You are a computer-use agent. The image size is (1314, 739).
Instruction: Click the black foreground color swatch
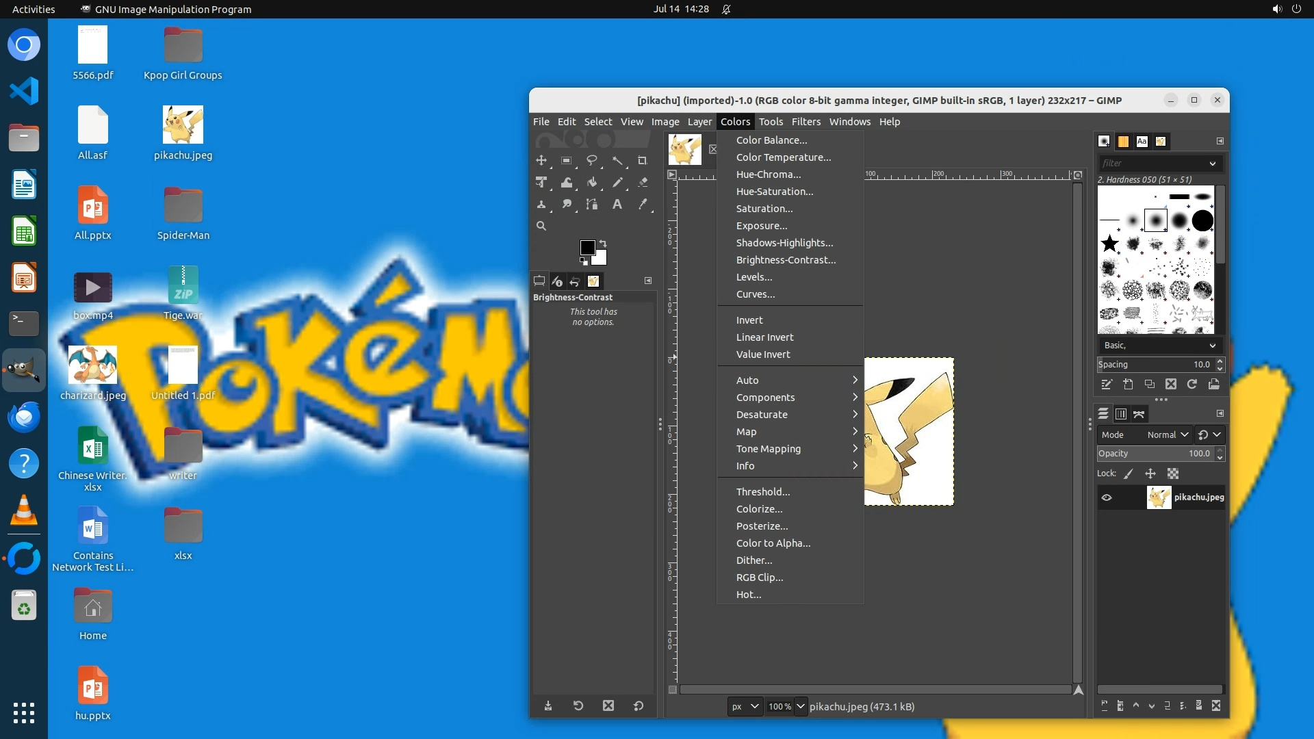tap(587, 248)
